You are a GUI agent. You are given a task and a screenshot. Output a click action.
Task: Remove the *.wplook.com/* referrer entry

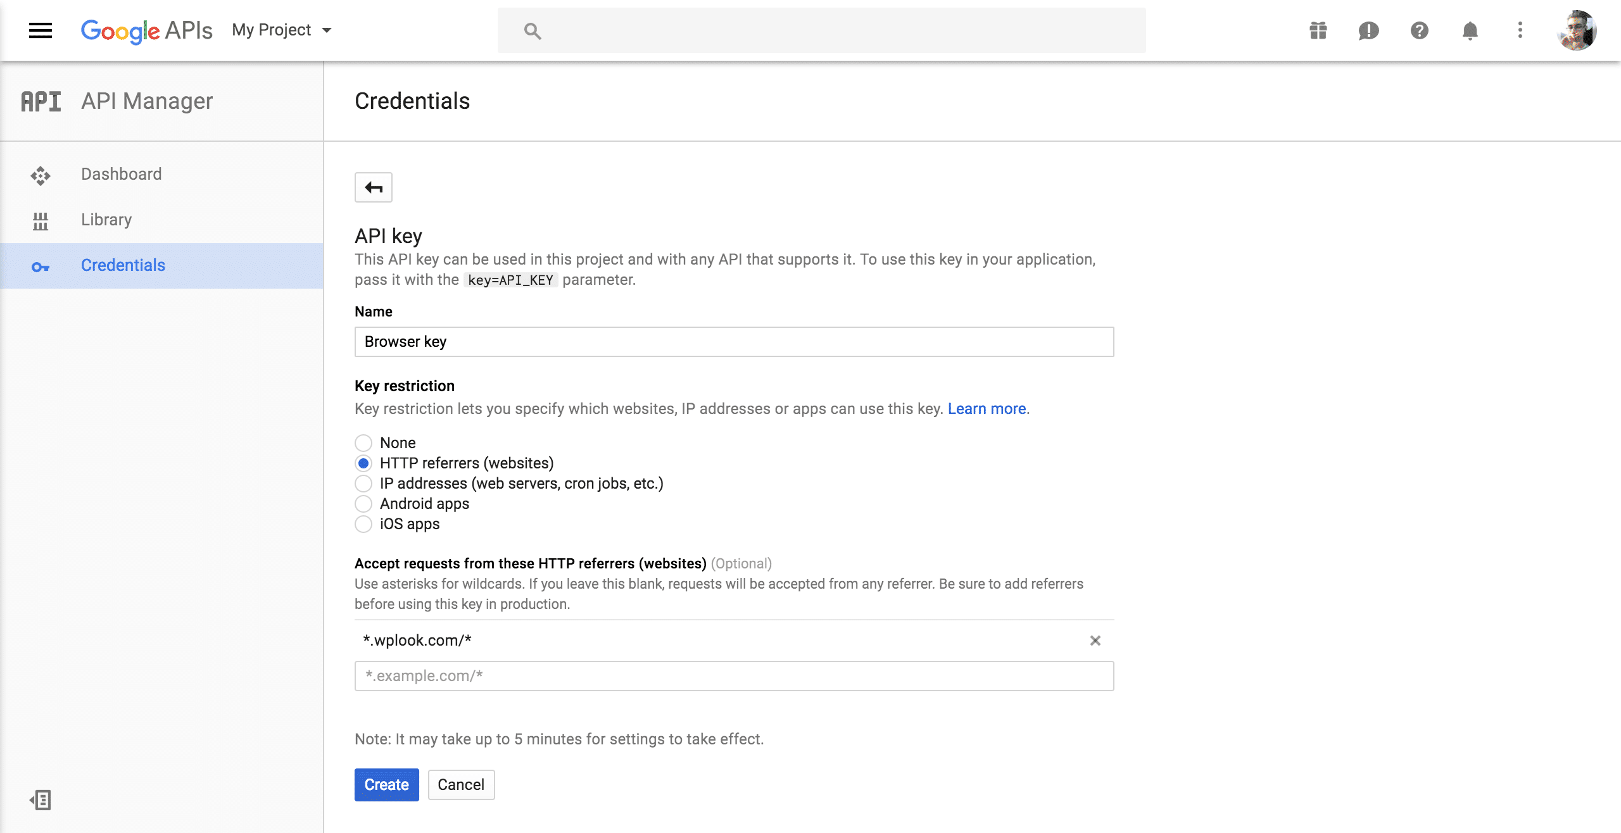(1097, 640)
